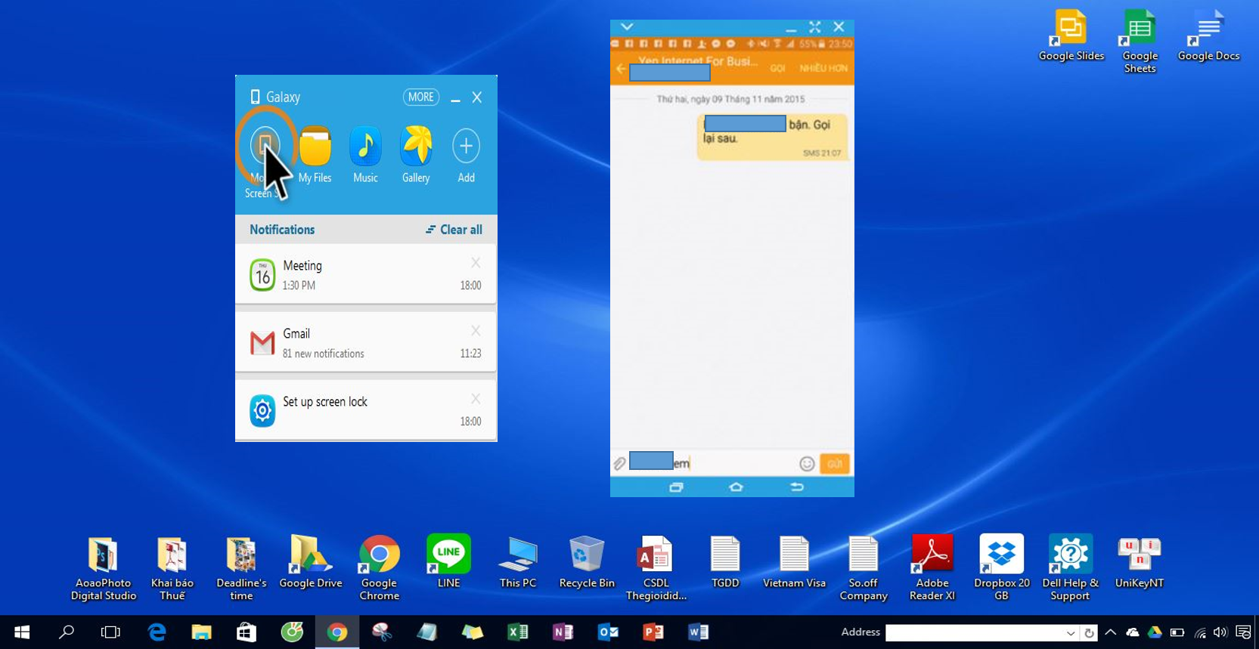This screenshot has height=649, width=1259.
Task: Select the CSDL Thegioidid... Access file
Action: [x=656, y=568]
